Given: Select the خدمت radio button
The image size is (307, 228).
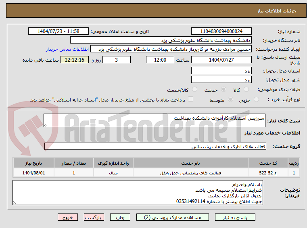Looking at the screenshot, I should 223,89.
